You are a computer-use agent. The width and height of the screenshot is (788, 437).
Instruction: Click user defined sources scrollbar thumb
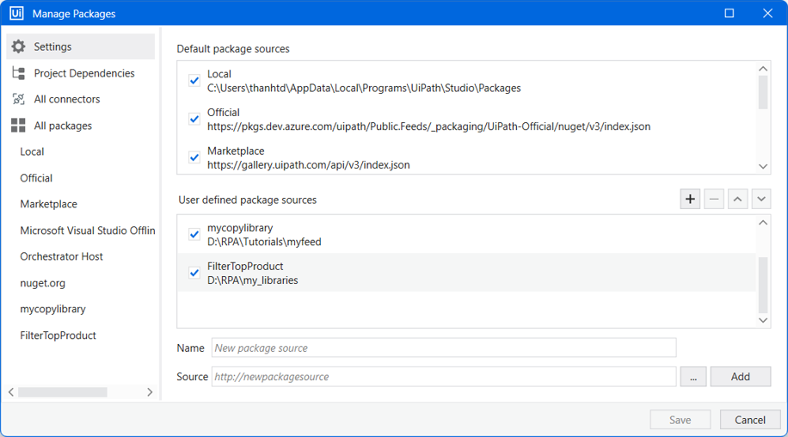[763, 285]
